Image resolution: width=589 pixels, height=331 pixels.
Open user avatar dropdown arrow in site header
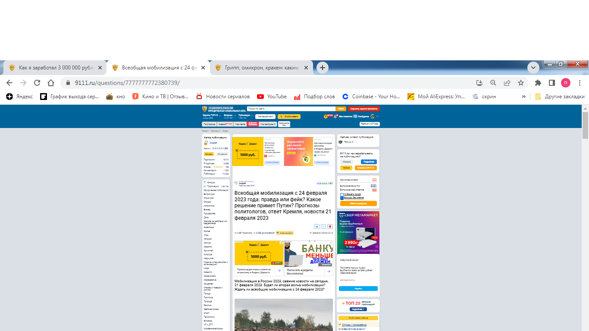pos(377,116)
